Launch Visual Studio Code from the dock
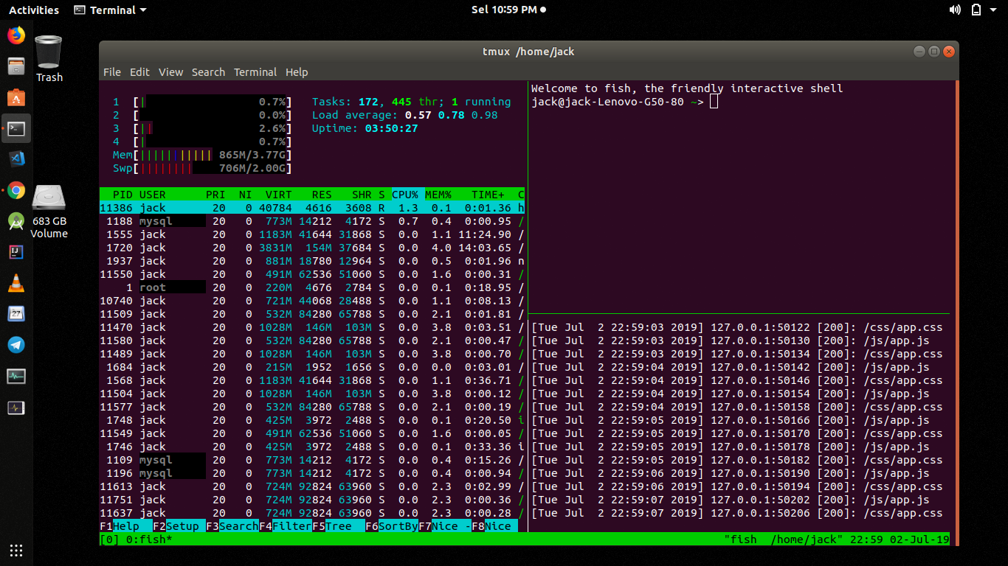Image resolution: width=1008 pixels, height=566 pixels. pos(15,158)
